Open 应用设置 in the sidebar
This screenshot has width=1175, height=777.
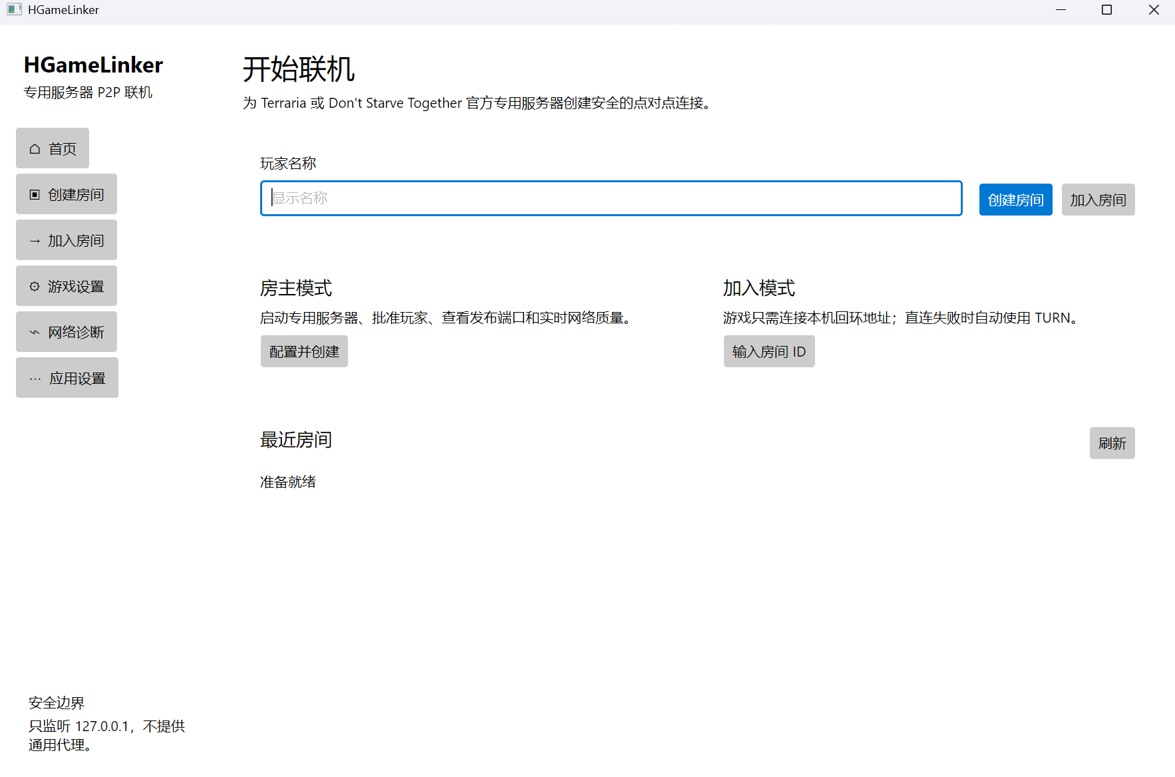pos(67,378)
